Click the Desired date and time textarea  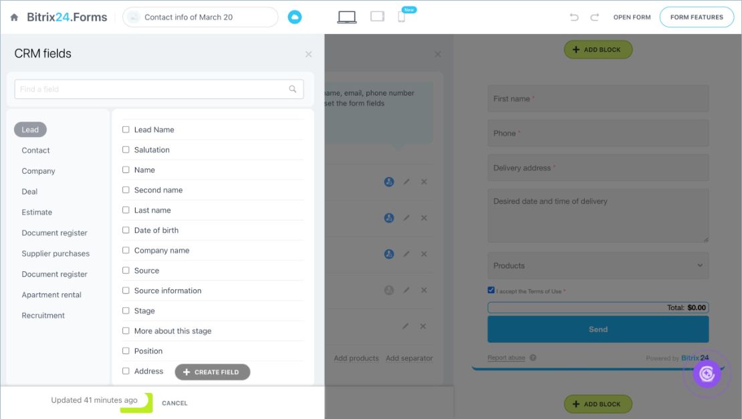598,216
